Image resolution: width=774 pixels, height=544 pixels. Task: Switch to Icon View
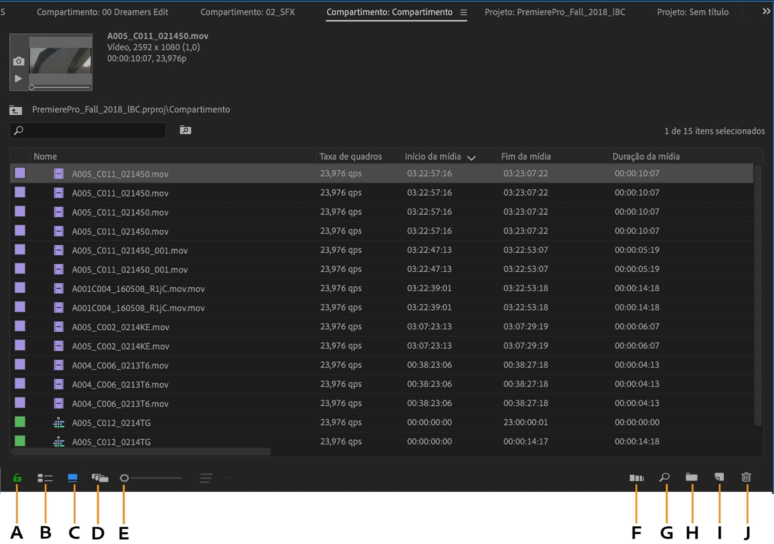[73, 478]
